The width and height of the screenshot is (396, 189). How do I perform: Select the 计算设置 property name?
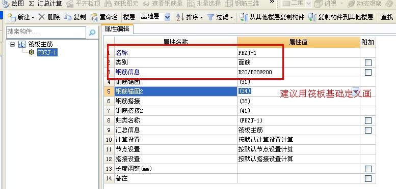[x=127, y=140]
